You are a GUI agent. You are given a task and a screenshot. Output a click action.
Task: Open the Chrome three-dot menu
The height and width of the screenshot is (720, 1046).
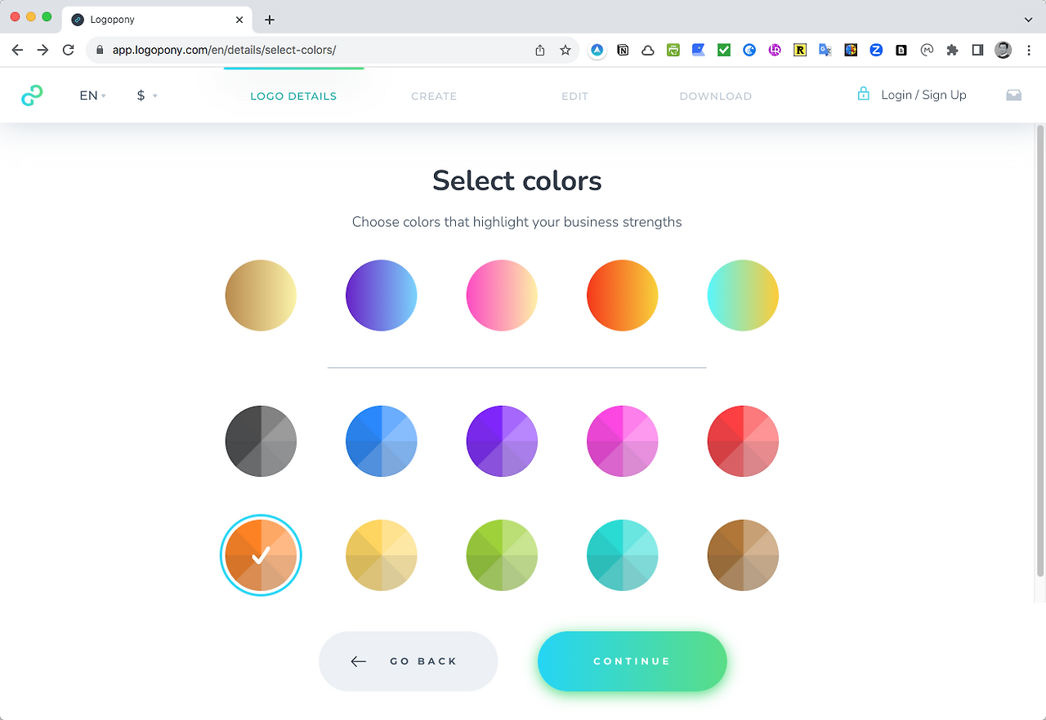click(x=1029, y=50)
